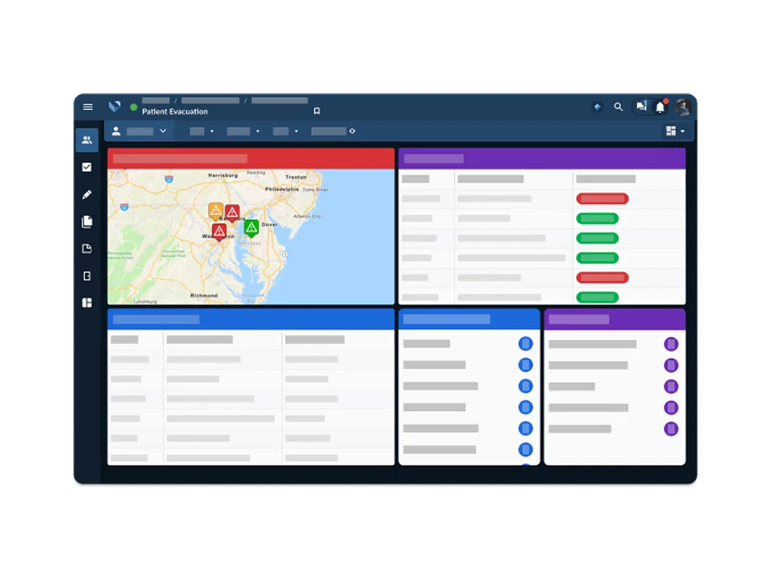Click the topmost red status pill
The image size is (771, 578).
tap(602, 198)
